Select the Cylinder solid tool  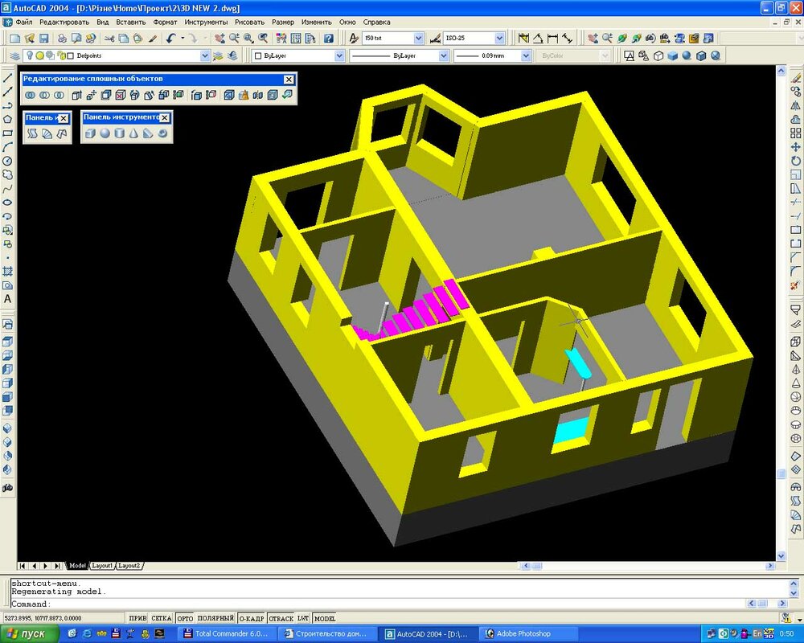coord(119,133)
